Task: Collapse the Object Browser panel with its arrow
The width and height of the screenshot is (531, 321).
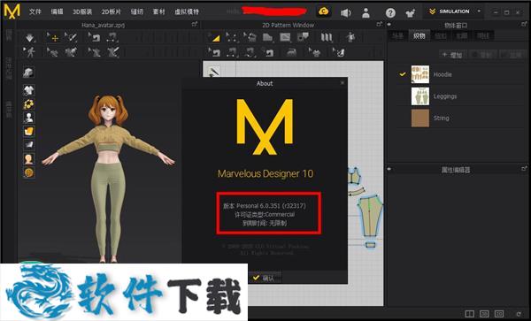Action: click(x=389, y=25)
